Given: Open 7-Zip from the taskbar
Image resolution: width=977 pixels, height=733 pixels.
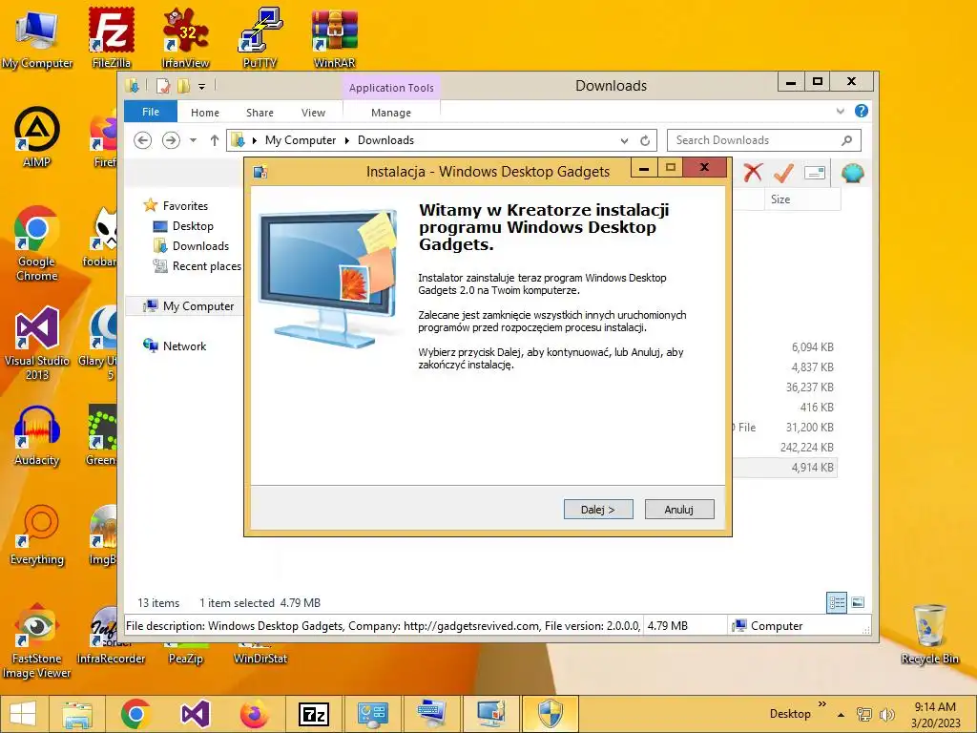Looking at the screenshot, I should click(313, 714).
